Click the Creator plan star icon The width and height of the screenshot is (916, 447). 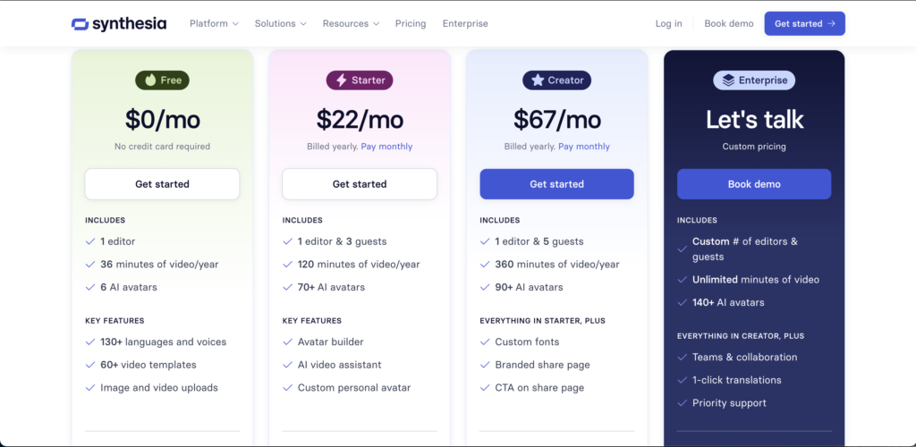pos(538,80)
